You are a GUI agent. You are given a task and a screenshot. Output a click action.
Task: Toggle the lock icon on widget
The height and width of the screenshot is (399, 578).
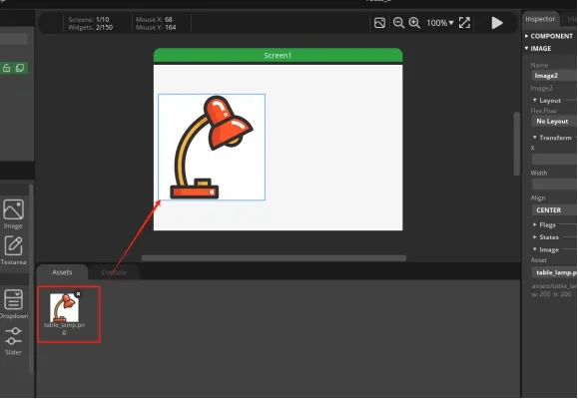click(6, 68)
